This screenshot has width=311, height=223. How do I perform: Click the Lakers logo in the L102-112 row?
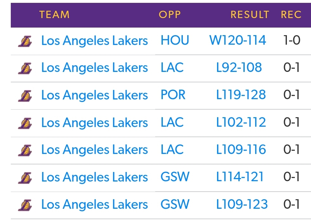click(x=25, y=124)
